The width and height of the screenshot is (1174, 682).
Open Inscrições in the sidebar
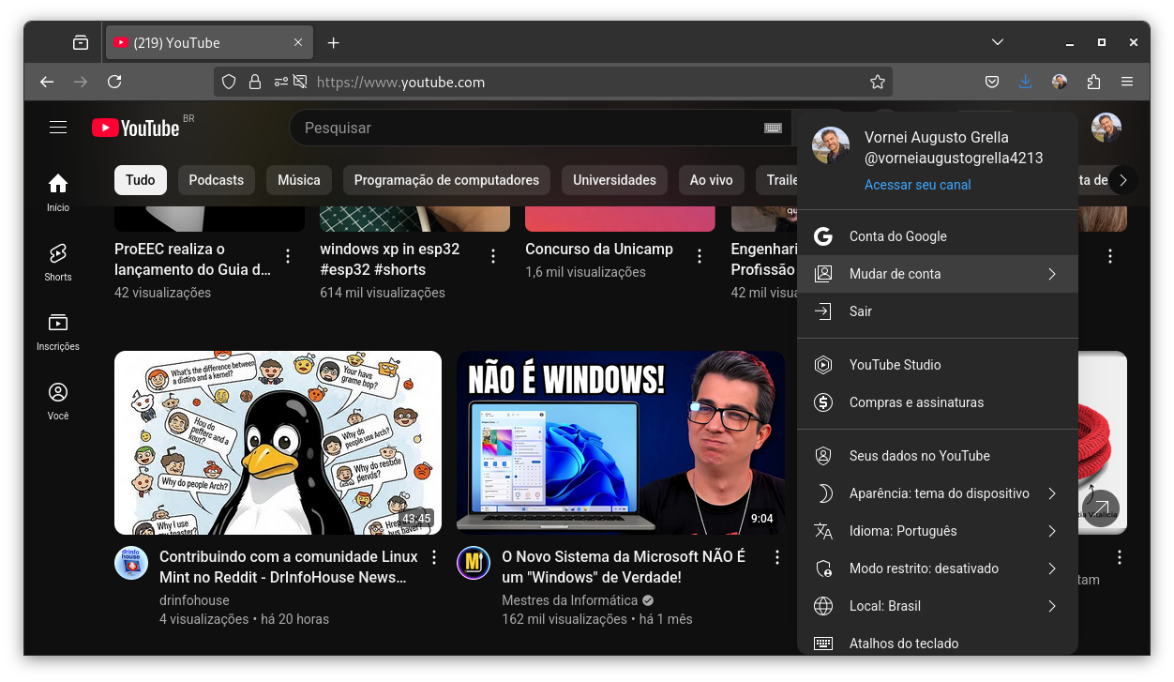coord(58,331)
